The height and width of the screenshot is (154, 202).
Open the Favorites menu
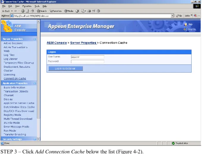point(27,6)
